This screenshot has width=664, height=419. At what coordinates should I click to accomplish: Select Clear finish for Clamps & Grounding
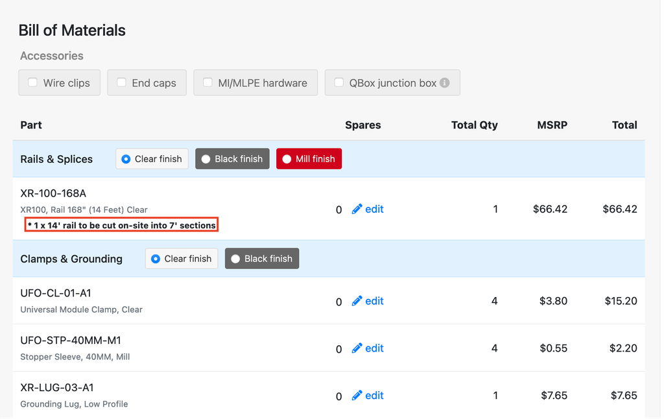click(182, 259)
